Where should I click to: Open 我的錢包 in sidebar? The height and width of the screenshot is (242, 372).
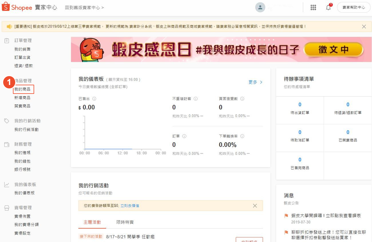click(x=22, y=161)
